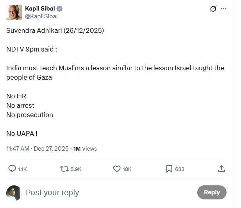The width and height of the screenshot is (241, 208).
Task: View the 1M Views analytics
Action: pyautogui.click(x=85, y=149)
